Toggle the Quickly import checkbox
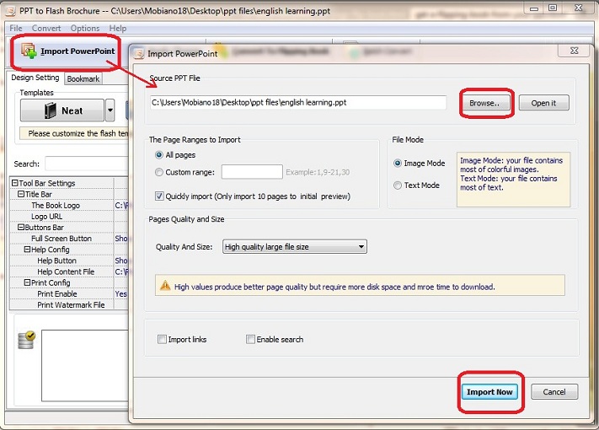This screenshot has width=599, height=430. (159, 196)
